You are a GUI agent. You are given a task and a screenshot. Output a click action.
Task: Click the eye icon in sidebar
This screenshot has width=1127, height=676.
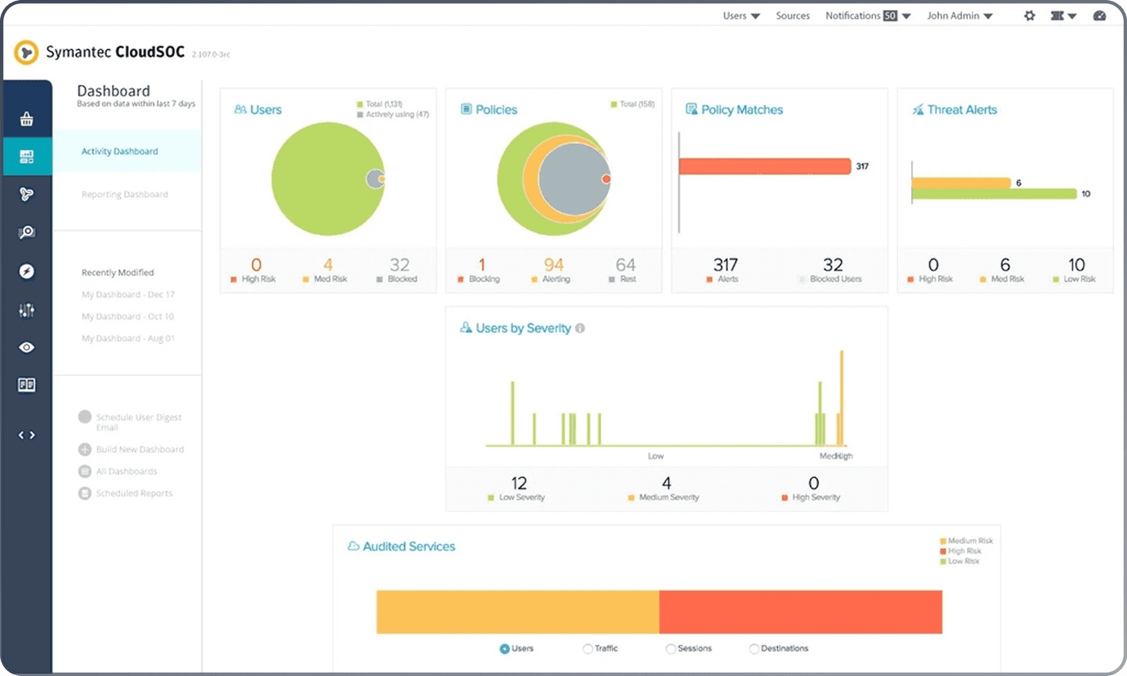(x=26, y=348)
